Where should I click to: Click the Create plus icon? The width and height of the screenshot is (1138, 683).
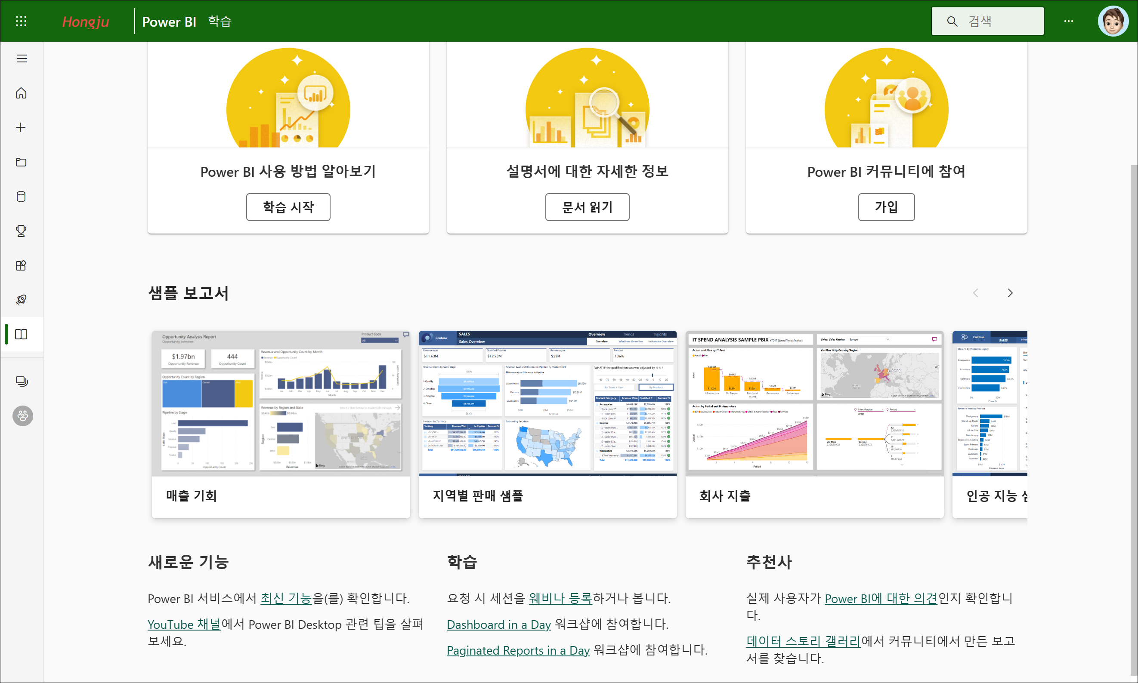[21, 127]
